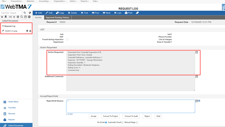Click the Fast Find search magnifier icon

(25, 13)
